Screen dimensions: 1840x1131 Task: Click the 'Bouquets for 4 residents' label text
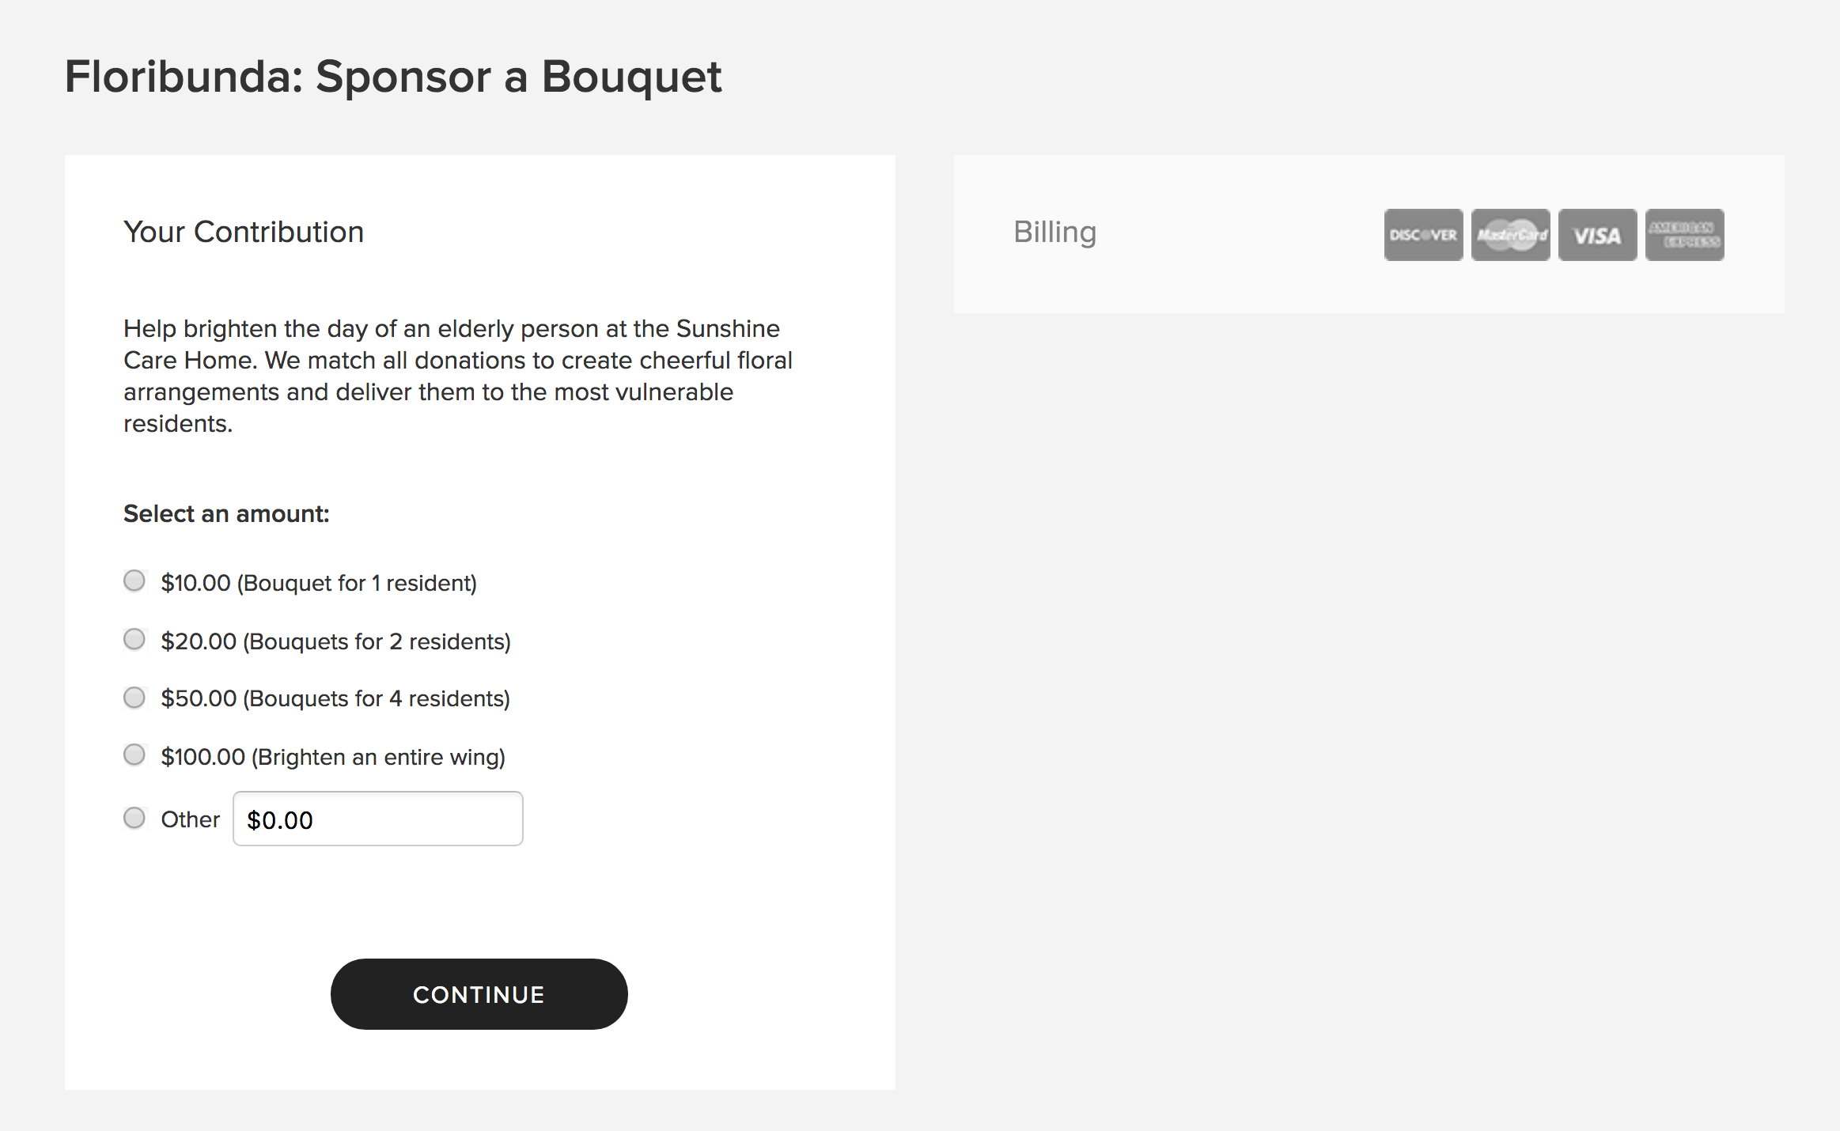tap(377, 699)
